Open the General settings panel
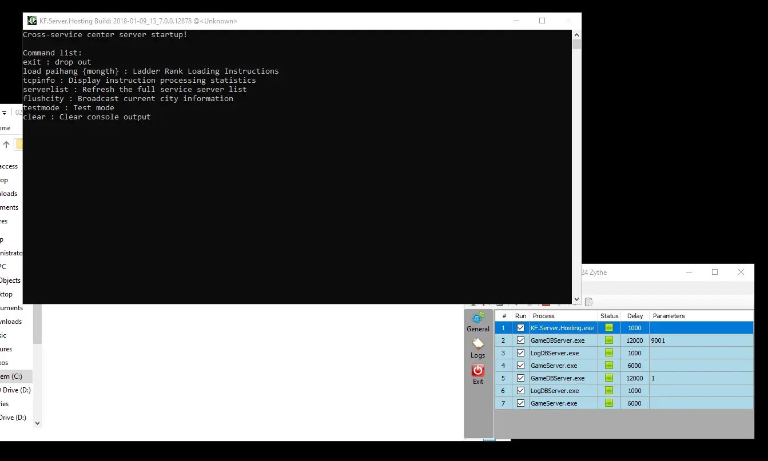Image resolution: width=768 pixels, height=461 pixels. tap(478, 322)
